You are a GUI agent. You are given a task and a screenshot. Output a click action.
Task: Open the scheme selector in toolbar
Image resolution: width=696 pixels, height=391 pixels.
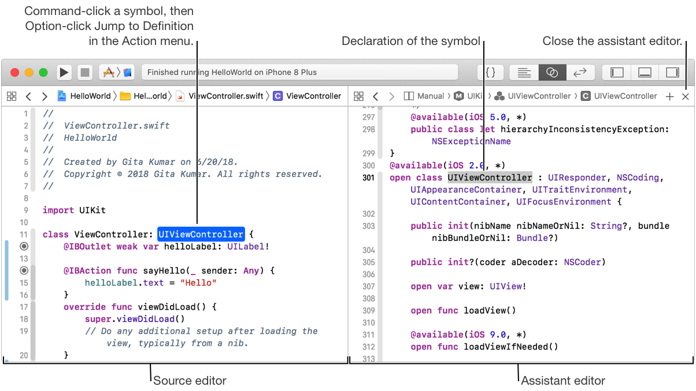117,73
